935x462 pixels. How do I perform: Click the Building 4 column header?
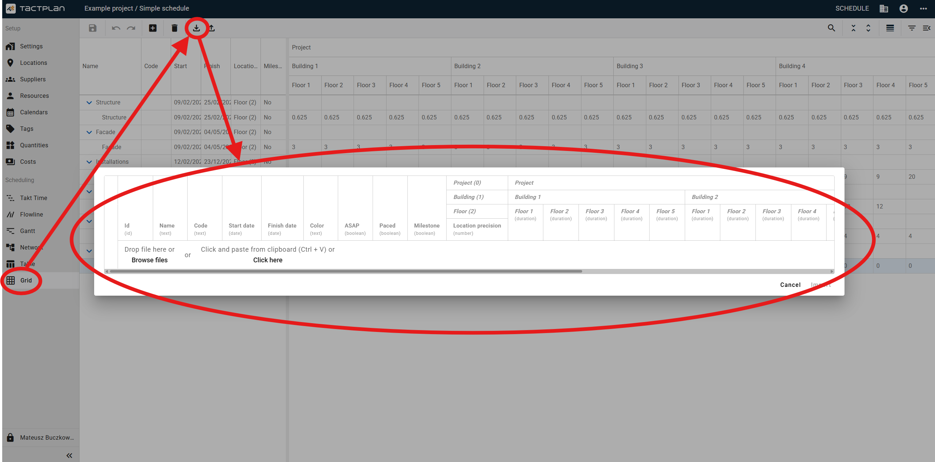click(855, 66)
